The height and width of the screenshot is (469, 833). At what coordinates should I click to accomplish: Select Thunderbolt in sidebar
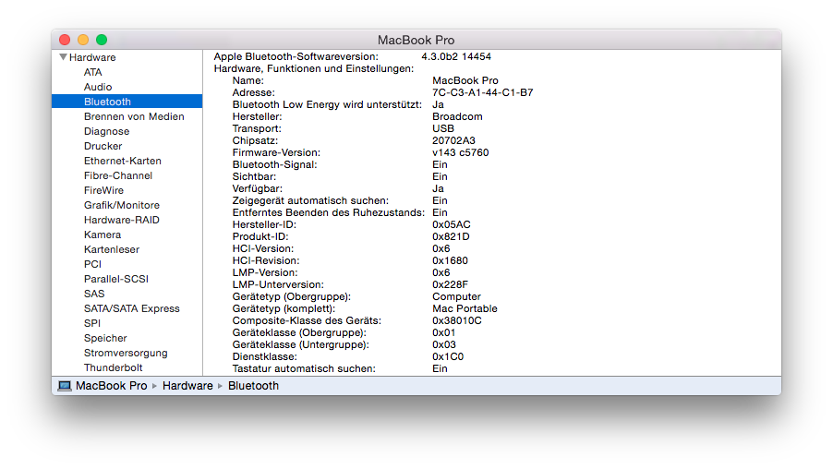point(114,367)
